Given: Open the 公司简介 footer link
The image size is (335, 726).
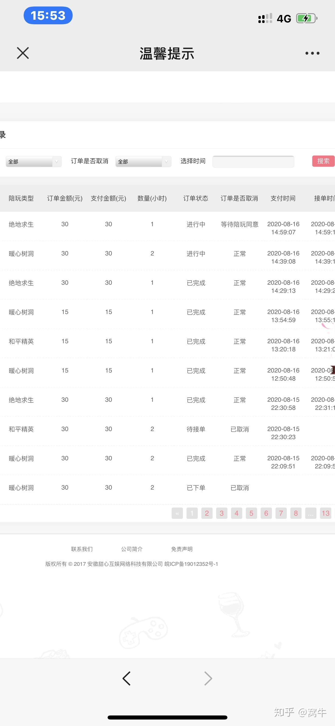Looking at the screenshot, I should click(x=132, y=549).
